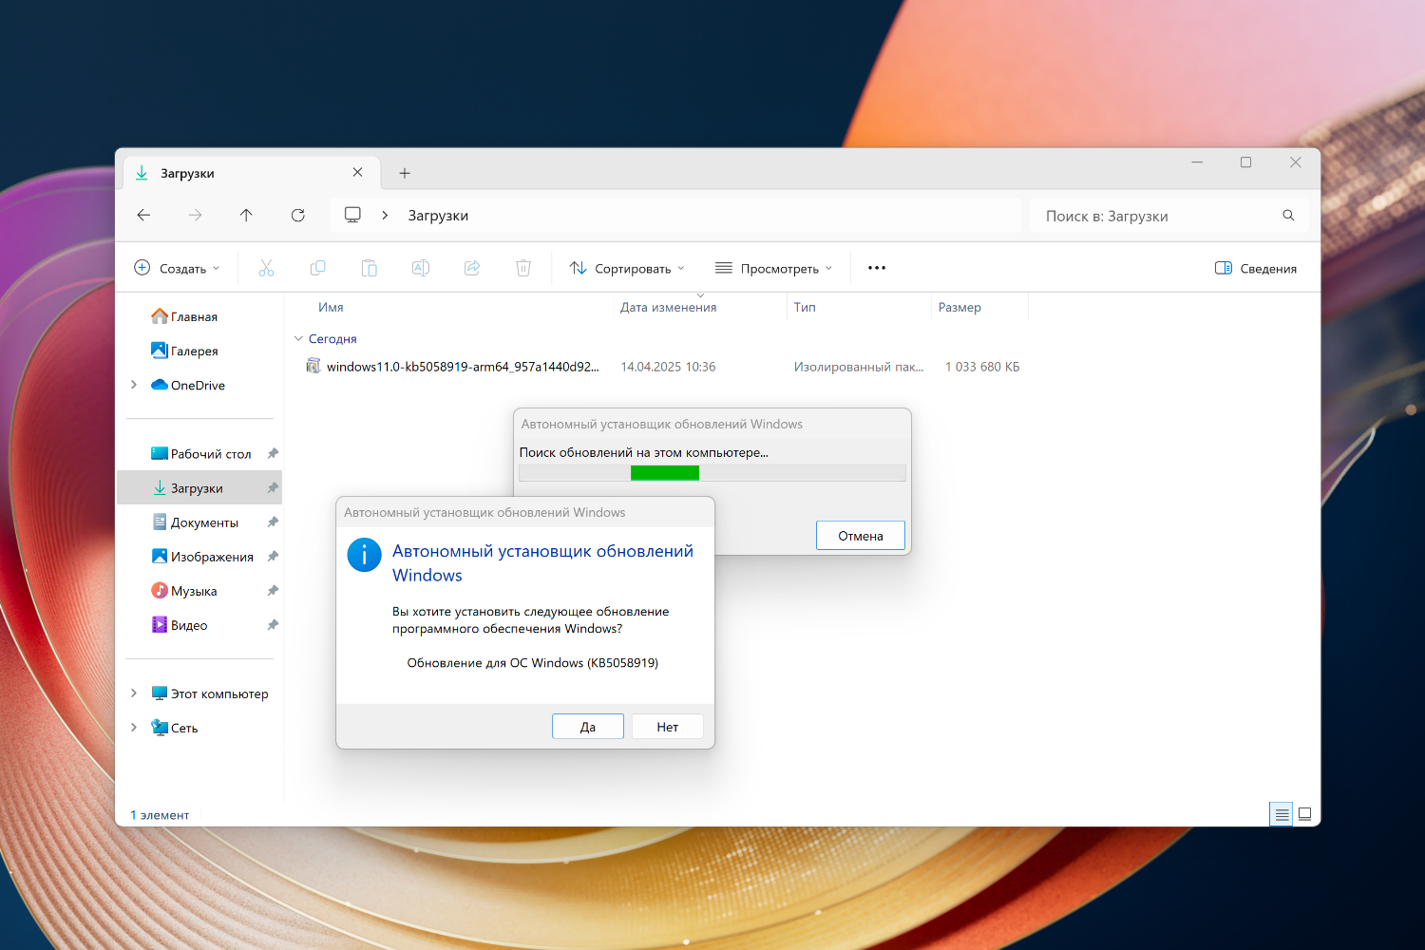Click the PC icon in address bar
Viewport: 1425px width, 950px height.
352,216
